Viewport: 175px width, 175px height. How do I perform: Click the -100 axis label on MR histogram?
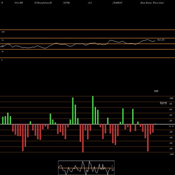tap(171, 154)
